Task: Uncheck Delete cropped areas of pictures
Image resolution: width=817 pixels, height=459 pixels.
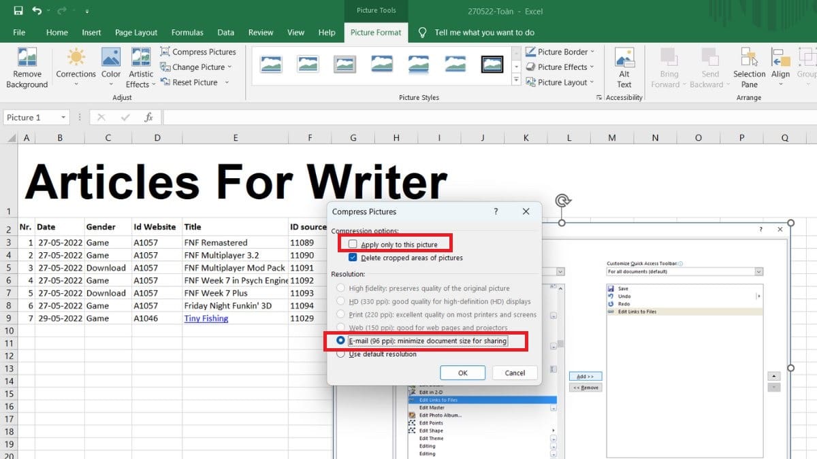Action: 353,258
